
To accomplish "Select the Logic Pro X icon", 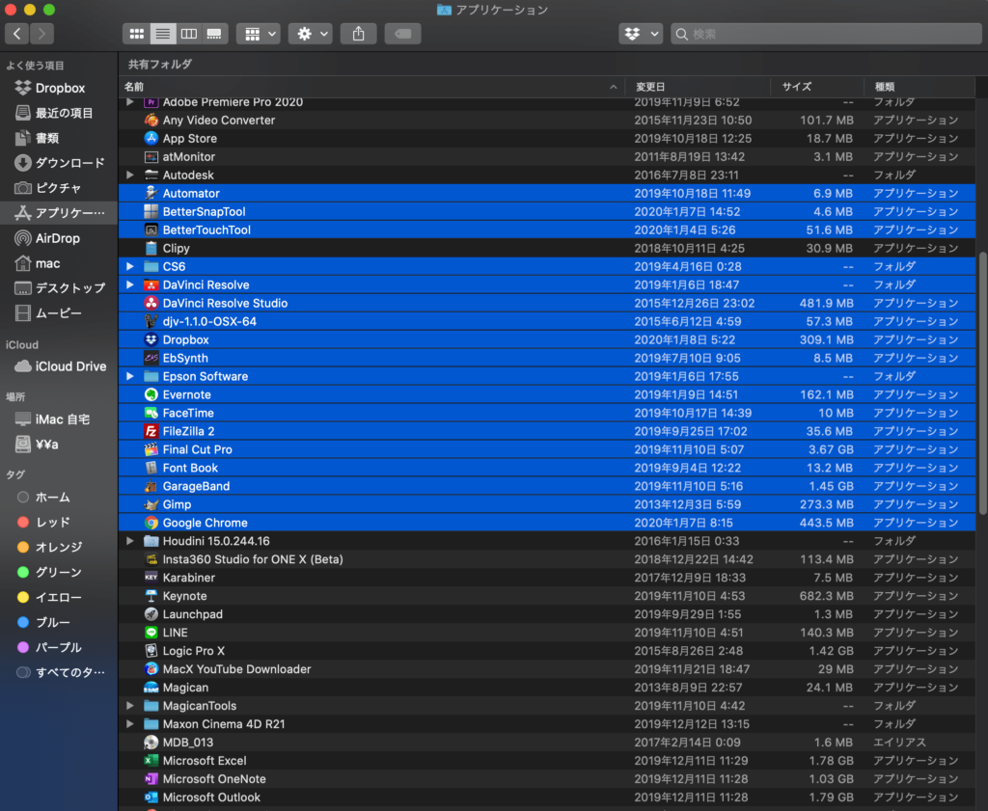I will click(x=151, y=651).
